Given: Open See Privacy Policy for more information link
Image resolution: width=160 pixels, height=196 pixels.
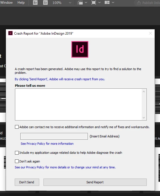Looking at the screenshot, I should (x=47, y=144).
